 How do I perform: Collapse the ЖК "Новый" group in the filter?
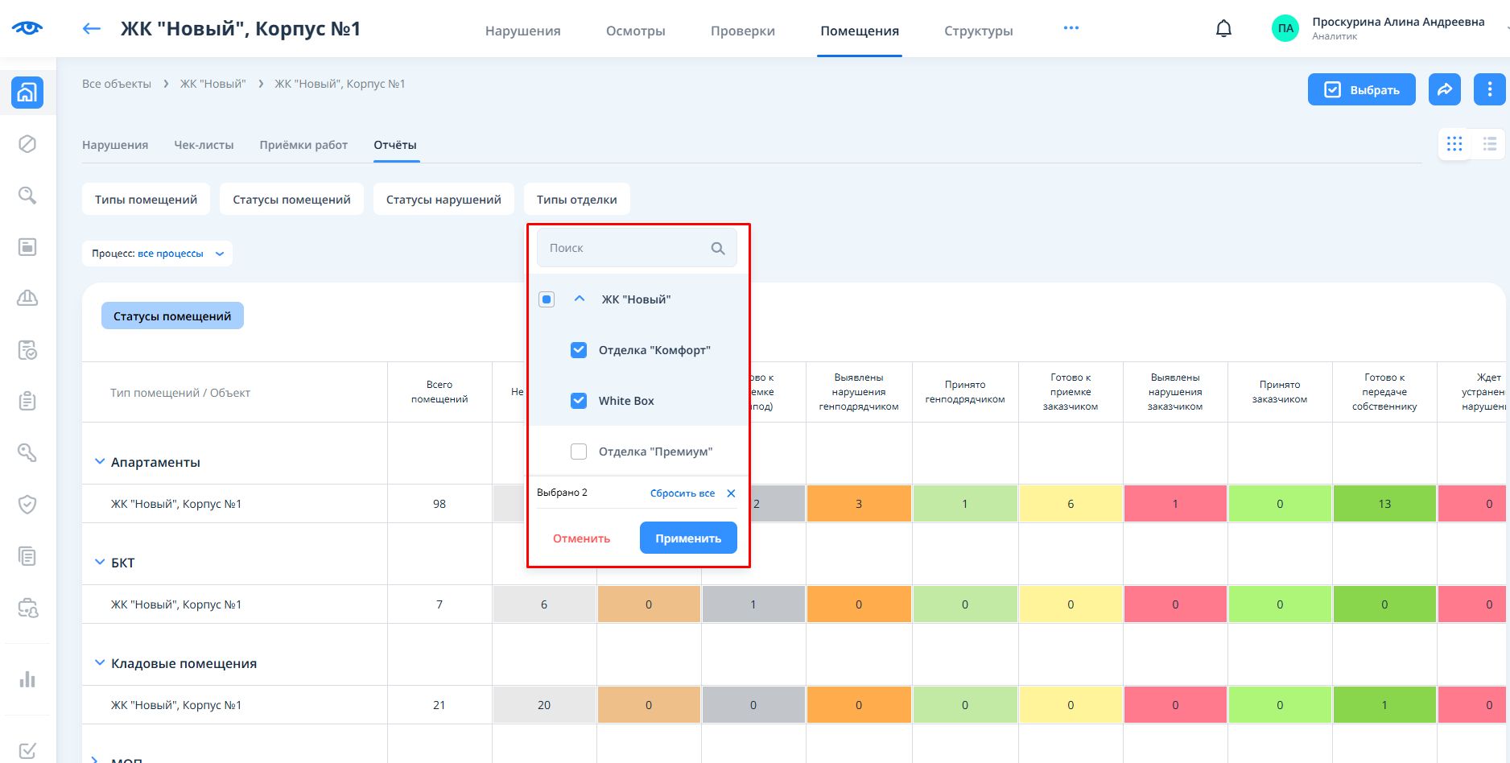(580, 299)
